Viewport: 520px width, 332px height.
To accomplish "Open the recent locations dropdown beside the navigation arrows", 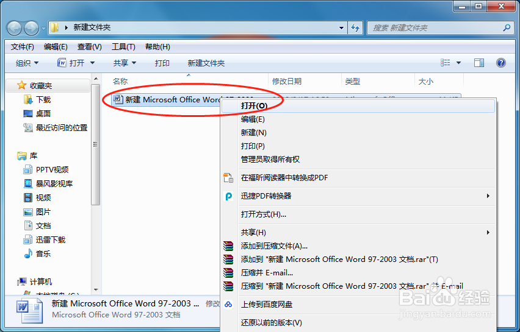I will pyautogui.click(x=43, y=29).
